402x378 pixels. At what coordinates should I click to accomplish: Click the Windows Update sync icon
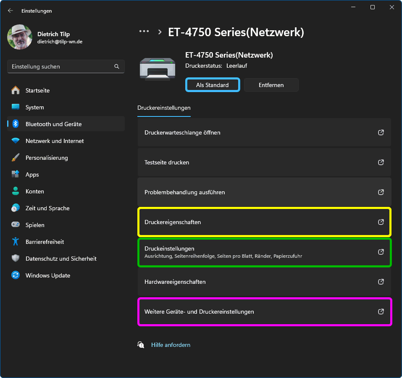pyautogui.click(x=16, y=275)
